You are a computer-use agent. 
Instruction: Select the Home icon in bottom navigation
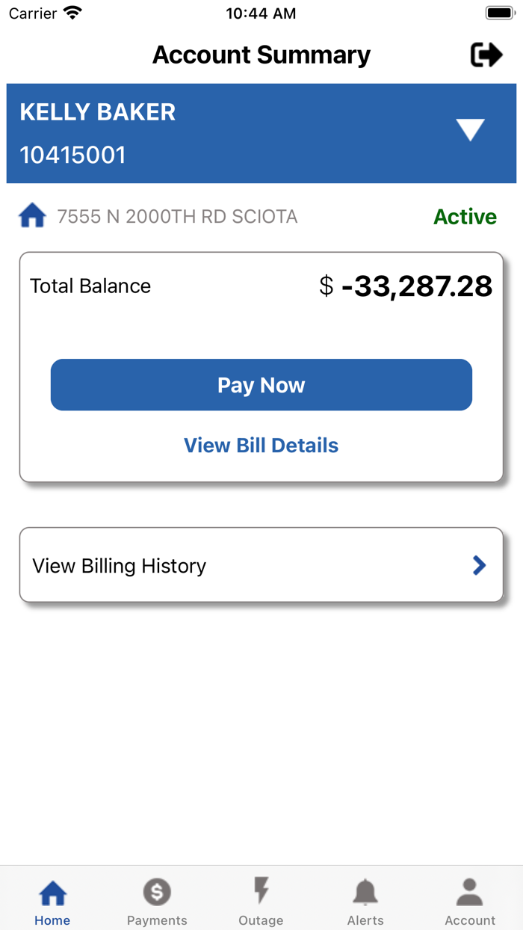[52, 891]
